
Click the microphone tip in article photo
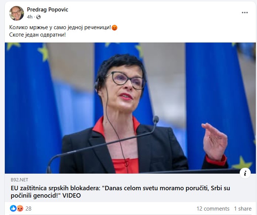[156, 119]
